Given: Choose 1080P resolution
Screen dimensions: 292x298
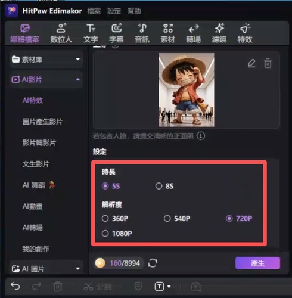Looking at the screenshot, I should 117,234.
